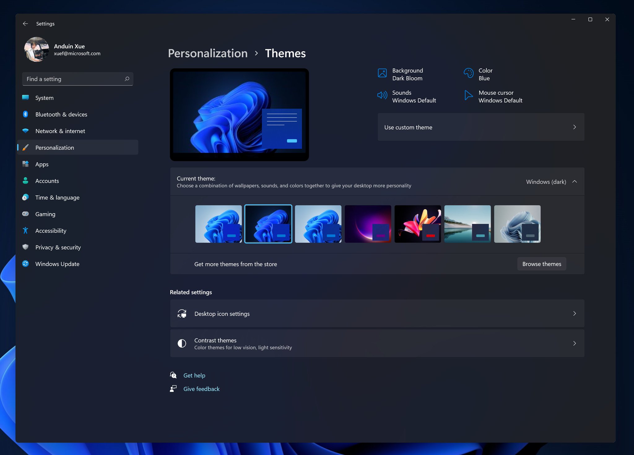Click the Color palette icon

click(x=468, y=73)
